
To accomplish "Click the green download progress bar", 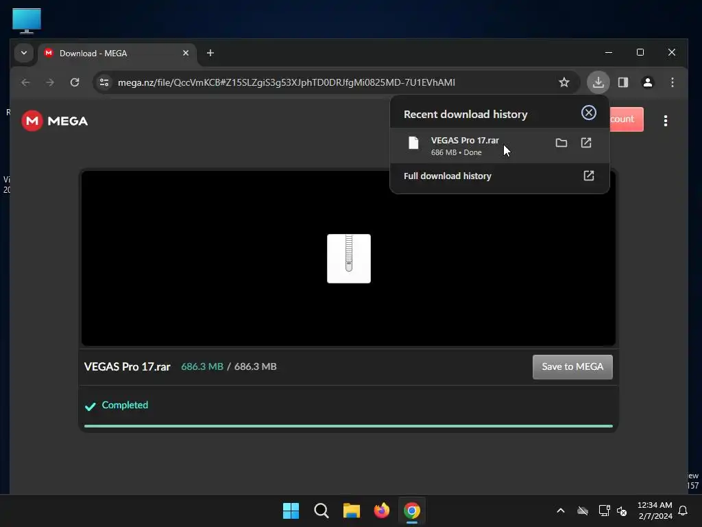I will point(348,426).
